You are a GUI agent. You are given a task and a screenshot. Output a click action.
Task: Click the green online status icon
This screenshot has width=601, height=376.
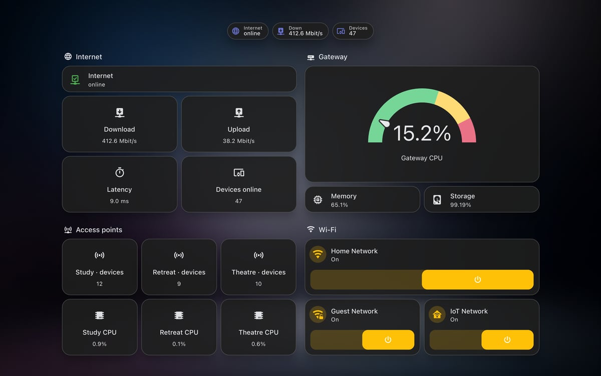(x=75, y=80)
